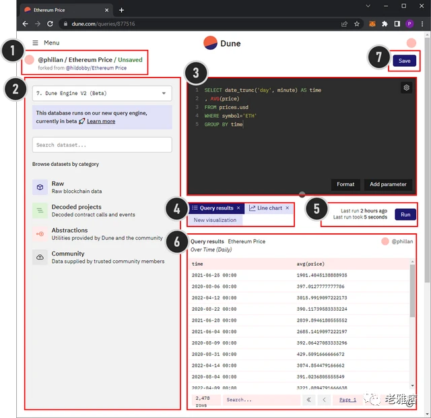Open the Chrome profile avatar
The height and width of the screenshot is (418, 431).
[409, 24]
